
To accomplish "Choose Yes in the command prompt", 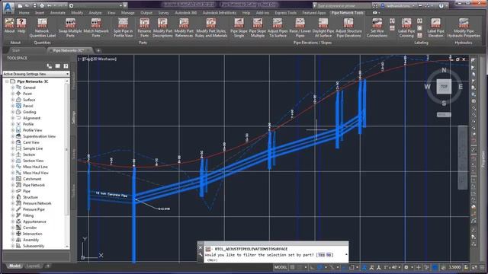I will coord(322,255).
